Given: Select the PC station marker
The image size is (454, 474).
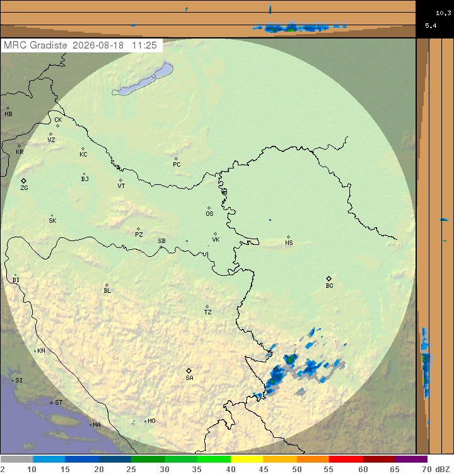Looking at the screenshot, I should pos(176,158).
